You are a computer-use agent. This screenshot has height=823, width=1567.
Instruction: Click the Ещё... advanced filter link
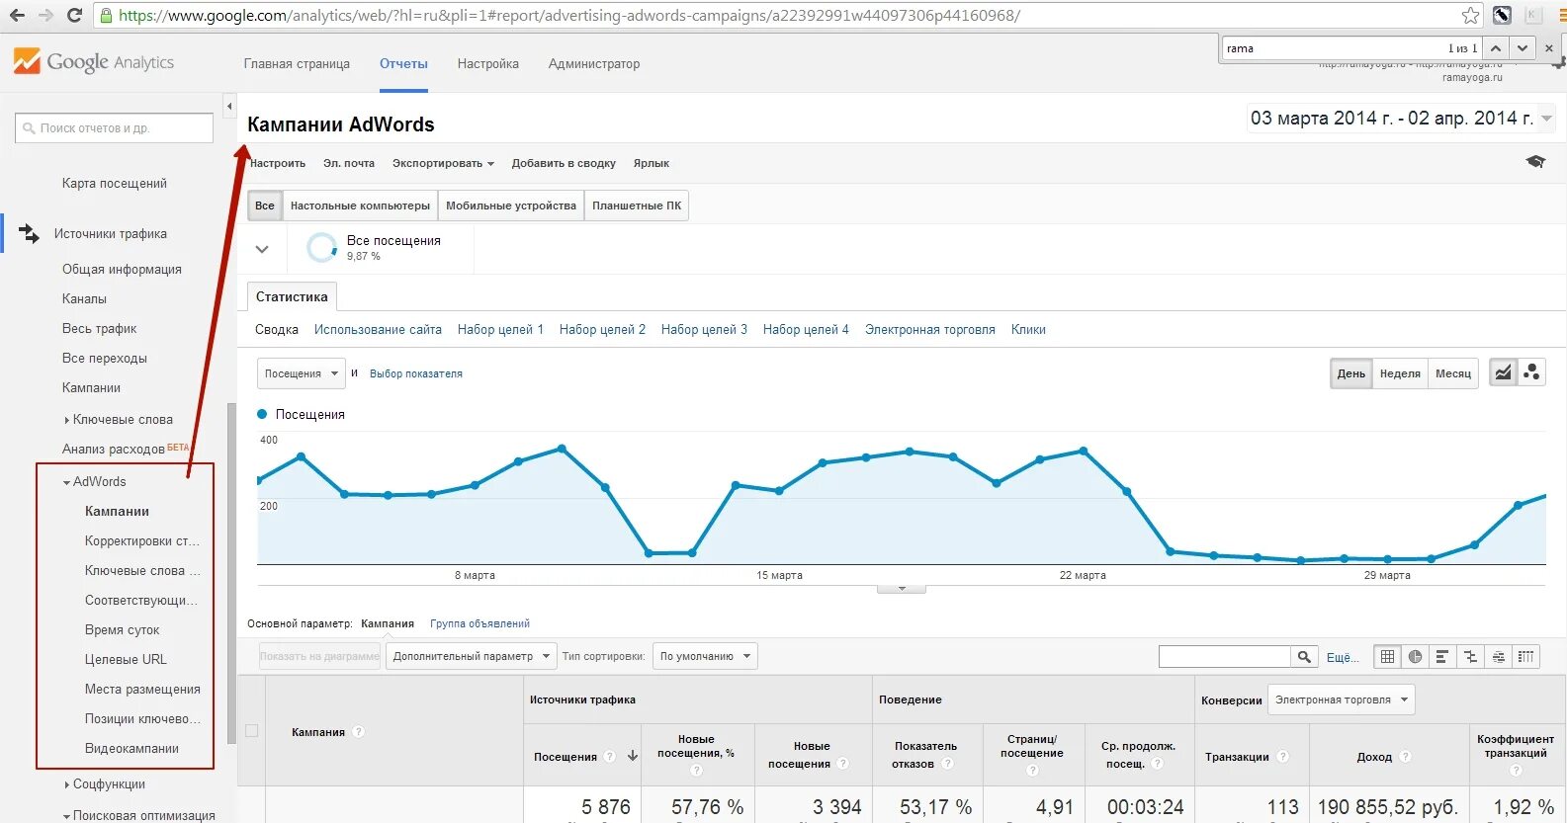pos(1343,657)
